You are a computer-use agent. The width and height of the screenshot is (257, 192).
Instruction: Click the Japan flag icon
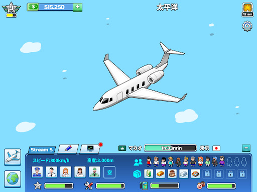tap(216, 148)
